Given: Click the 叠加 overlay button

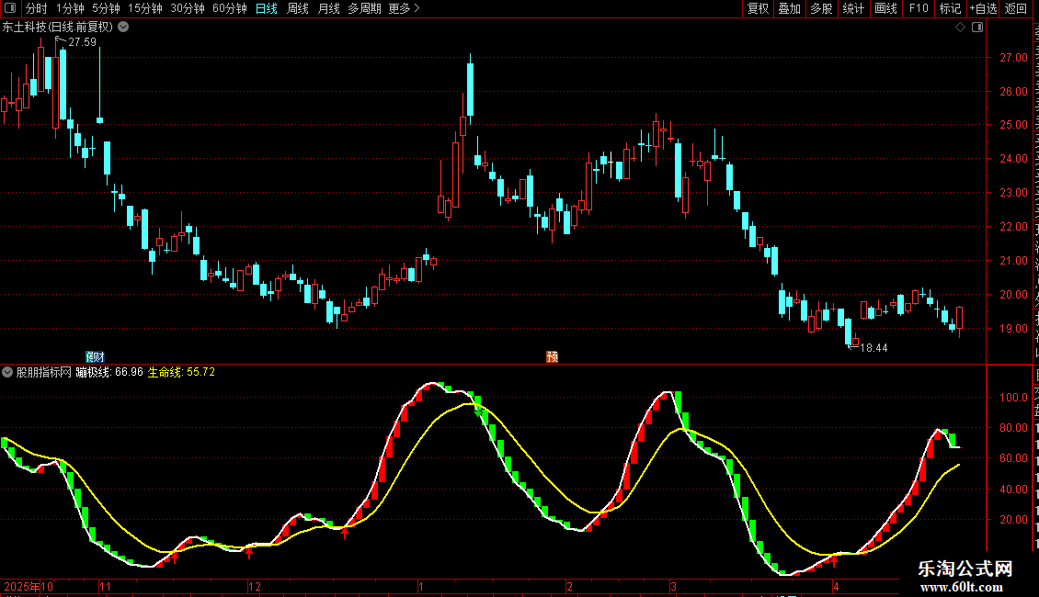Looking at the screenshot, I should point(790,8).
